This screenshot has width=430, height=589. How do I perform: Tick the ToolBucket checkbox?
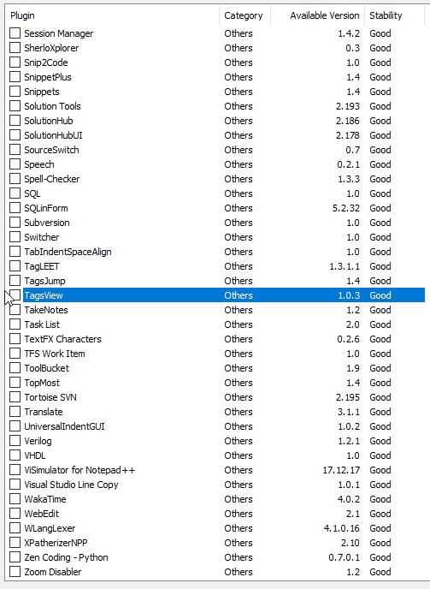point(15,368)
